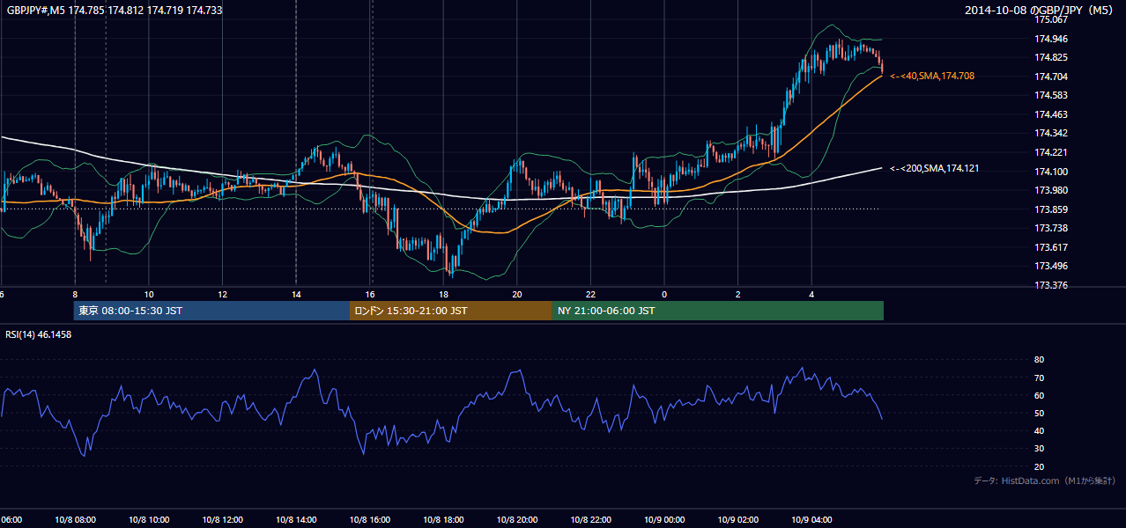The image size is (1126, 528).
Task: Click hour tick '14' above the Tokyo session bar
Action: coord(296,295)
